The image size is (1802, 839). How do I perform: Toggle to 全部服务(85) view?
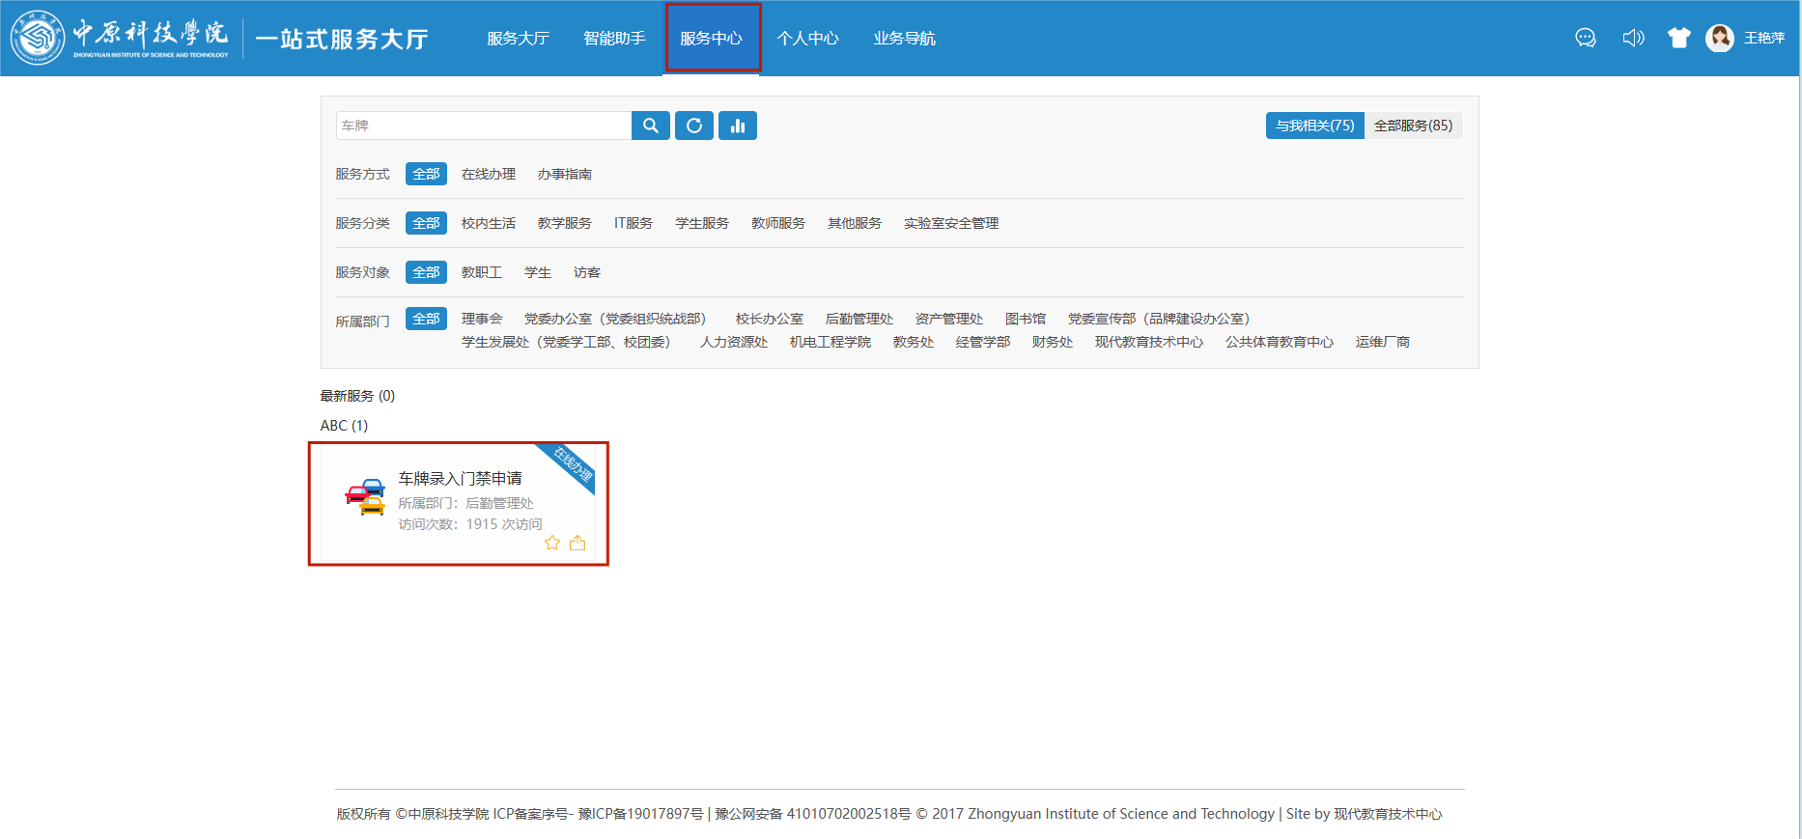coord(1412,126)
